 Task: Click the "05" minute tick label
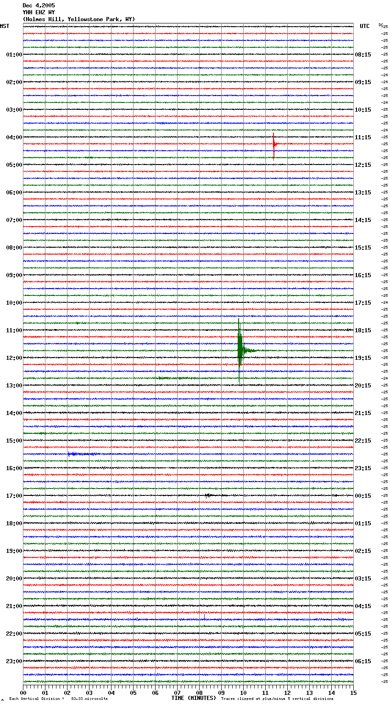133,693
